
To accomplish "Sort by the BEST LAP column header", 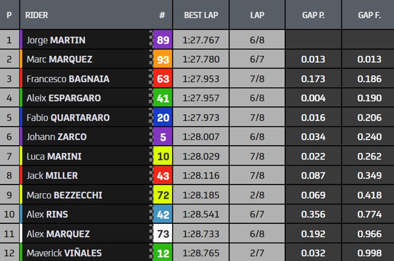I will click(201, 15).
